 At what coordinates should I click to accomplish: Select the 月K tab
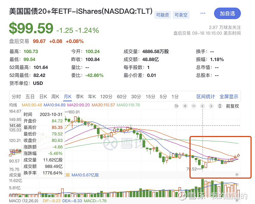coord(68,97)
